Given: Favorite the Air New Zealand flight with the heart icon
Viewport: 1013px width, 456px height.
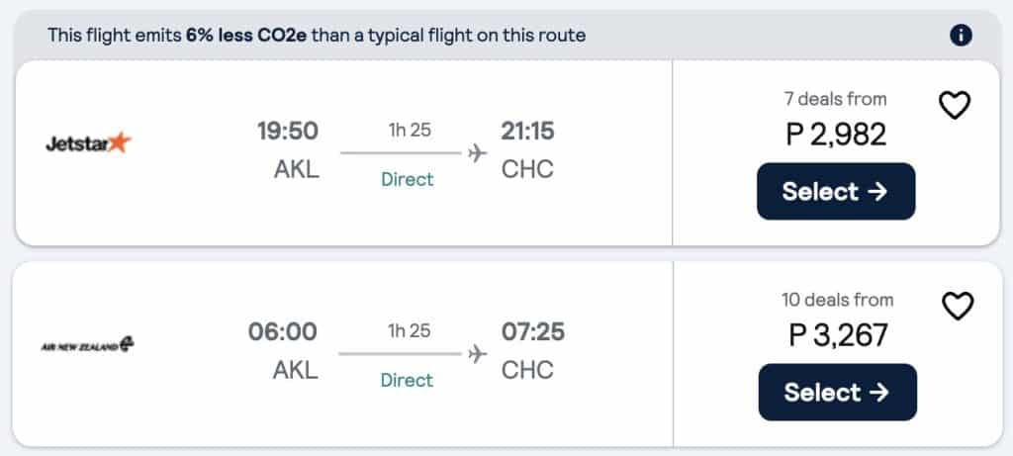Looking at the screenshot, I should [x=957, y=307].
